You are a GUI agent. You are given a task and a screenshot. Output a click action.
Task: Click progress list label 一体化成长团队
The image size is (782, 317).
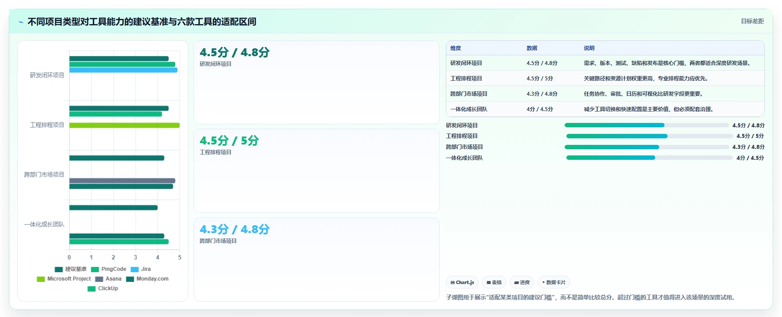click(464, 158)
